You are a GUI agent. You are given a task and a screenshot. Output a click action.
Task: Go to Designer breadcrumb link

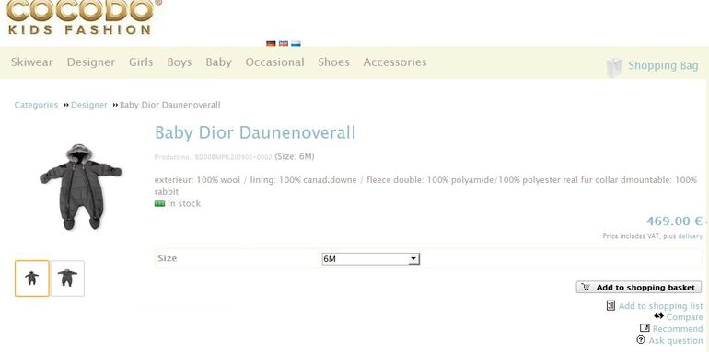(x=89, y=105)
